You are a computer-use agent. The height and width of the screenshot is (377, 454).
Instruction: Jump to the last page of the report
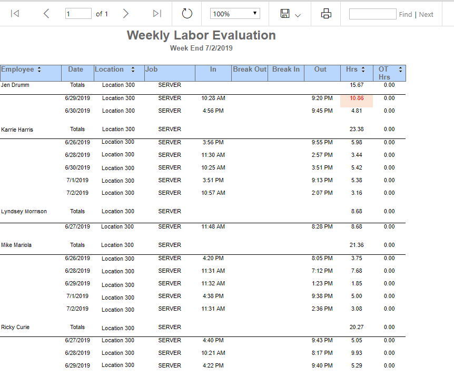tap(156, 14)
